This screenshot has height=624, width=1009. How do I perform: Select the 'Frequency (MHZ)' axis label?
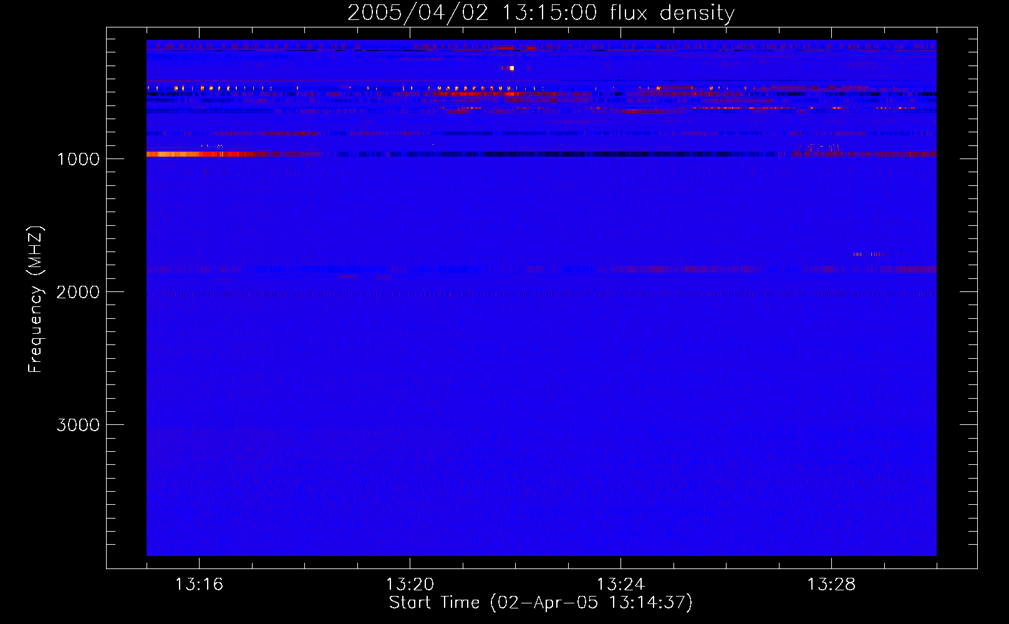click(x=36, y=300)
